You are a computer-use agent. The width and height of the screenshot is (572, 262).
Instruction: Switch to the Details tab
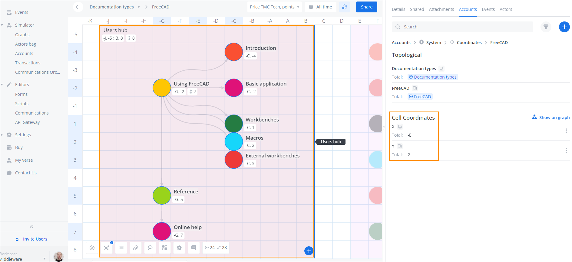(398, 9)
